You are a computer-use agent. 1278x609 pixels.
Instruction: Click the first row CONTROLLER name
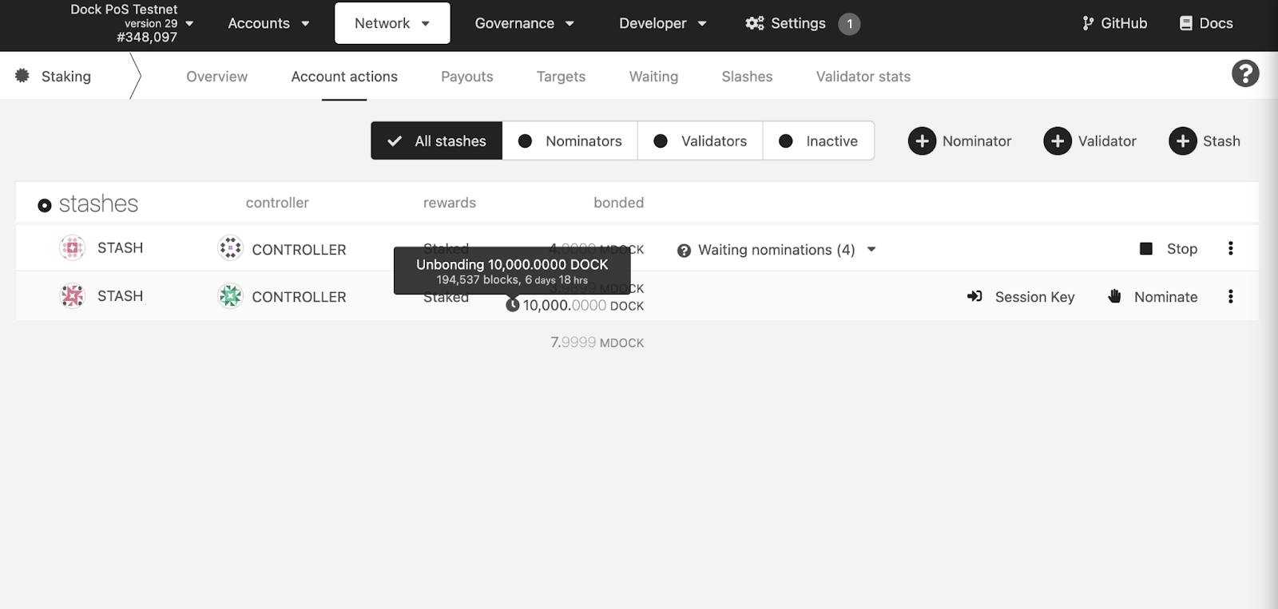299,250
